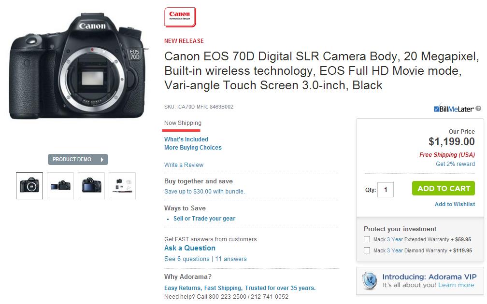View More Buying Choices
Image resolution: width=487 pixels, height=304 pixels.
(x=193, y=148)
